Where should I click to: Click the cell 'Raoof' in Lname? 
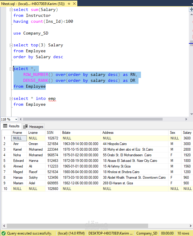(x=36, y=172)
